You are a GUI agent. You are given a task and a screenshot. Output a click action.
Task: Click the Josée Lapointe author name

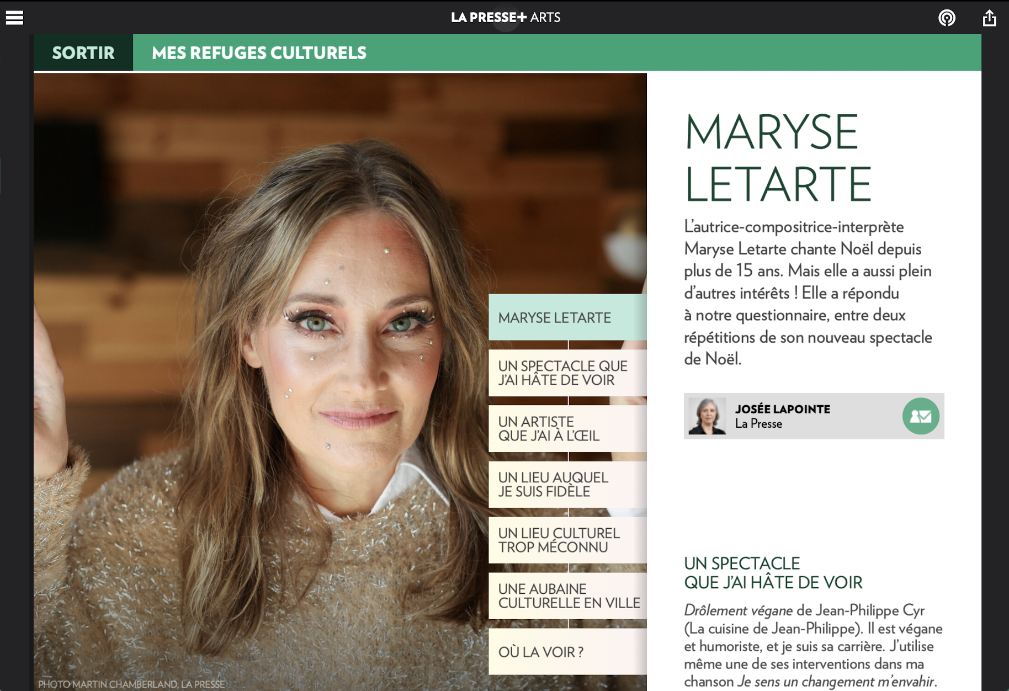tap(782, 409)
